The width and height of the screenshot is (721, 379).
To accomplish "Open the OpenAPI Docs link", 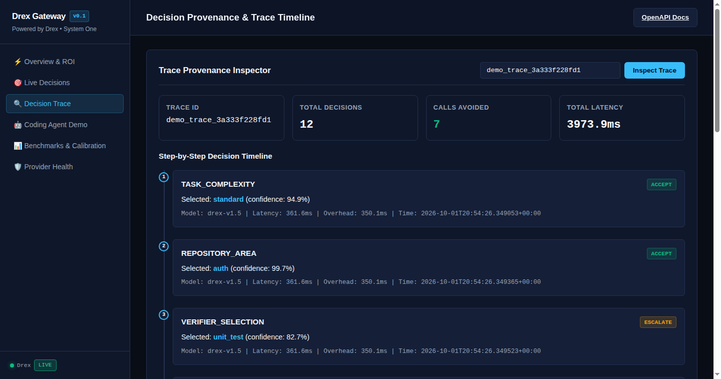I will click(x=665, y=18).
